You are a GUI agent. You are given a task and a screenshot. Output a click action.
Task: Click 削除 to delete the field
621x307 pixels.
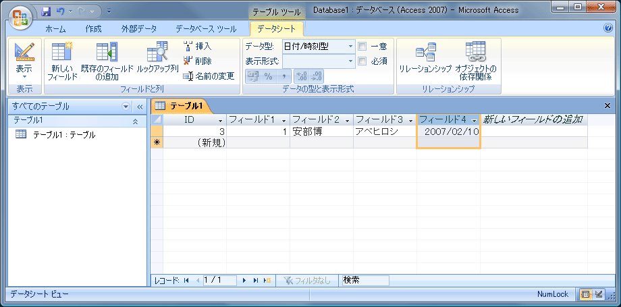(x=197, y=61)
